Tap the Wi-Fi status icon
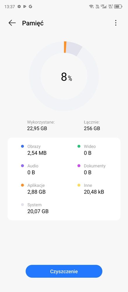This screenshot has height=292, width=128. pos(91,6)
